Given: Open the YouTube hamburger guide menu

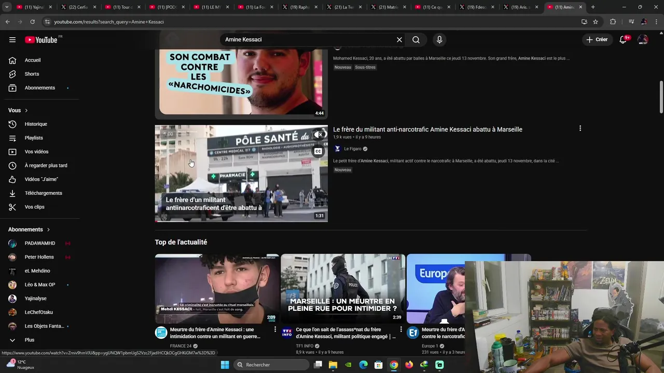Looking at the screenshot, I should click(x=12, y=40).
